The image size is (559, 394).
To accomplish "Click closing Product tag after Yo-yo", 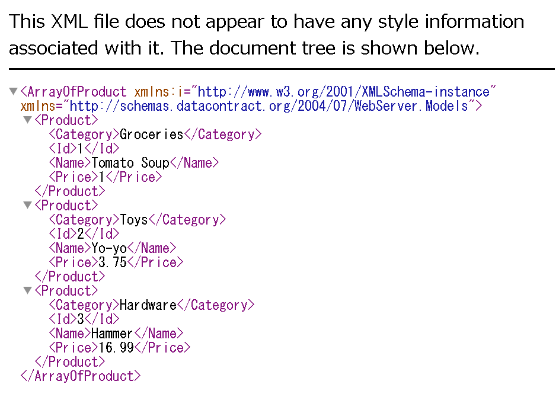I will tap(70, 277).
